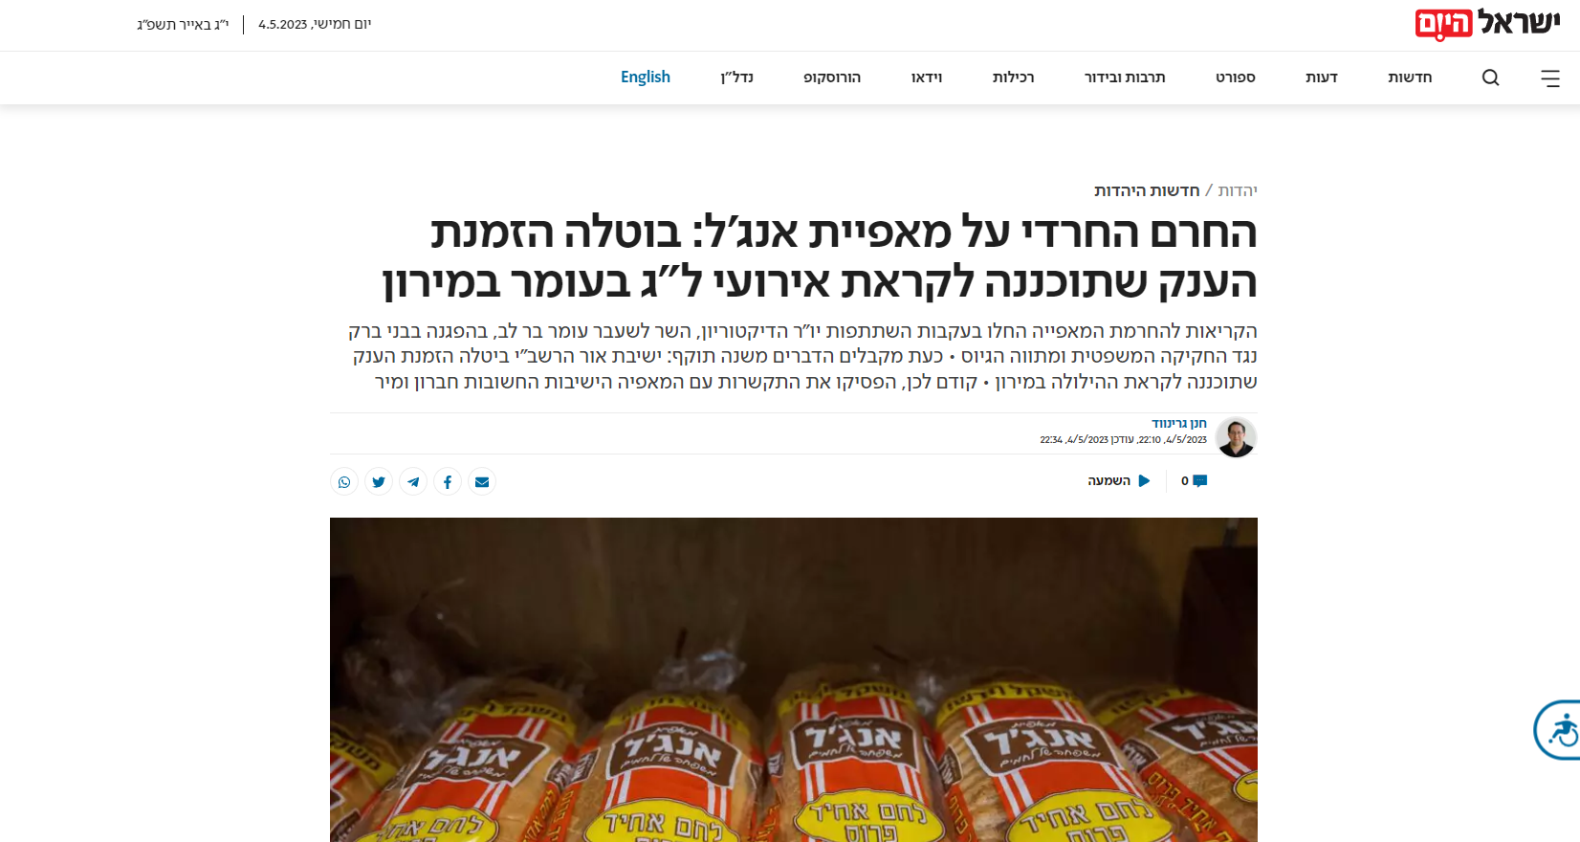This screenshot has height=842, width=1580.
Task: Open תרבות ובידור section
Action: [1125, 78]
